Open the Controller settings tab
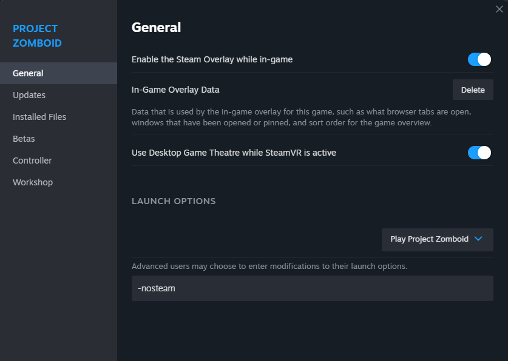Image resolution: width=508 pixels, height=361 pixels. pos(32,161)
